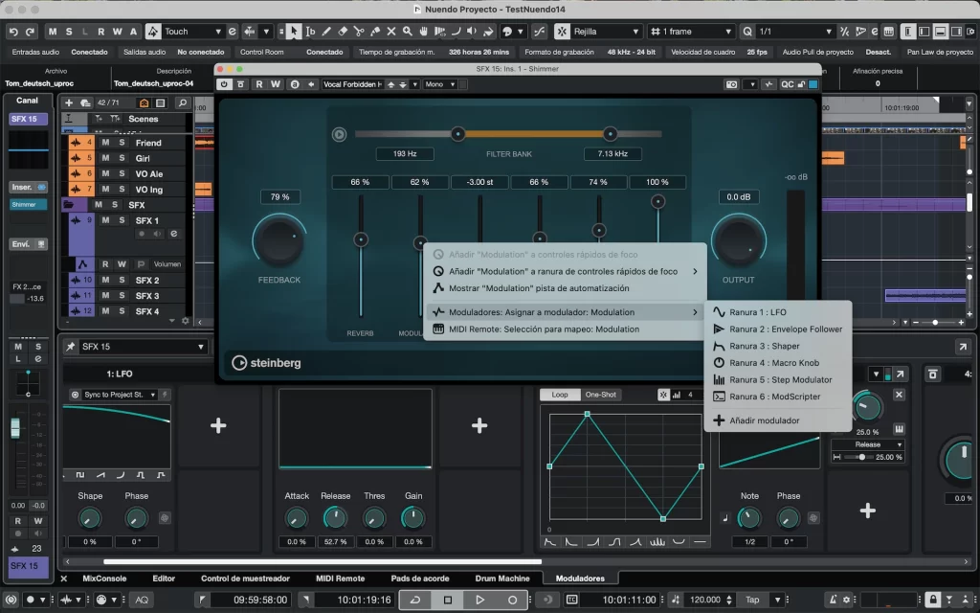Image resolution: width=980 pixels, height=613 pixels.
Task: Solo the VO Ale track
Action: pos(122,173)
